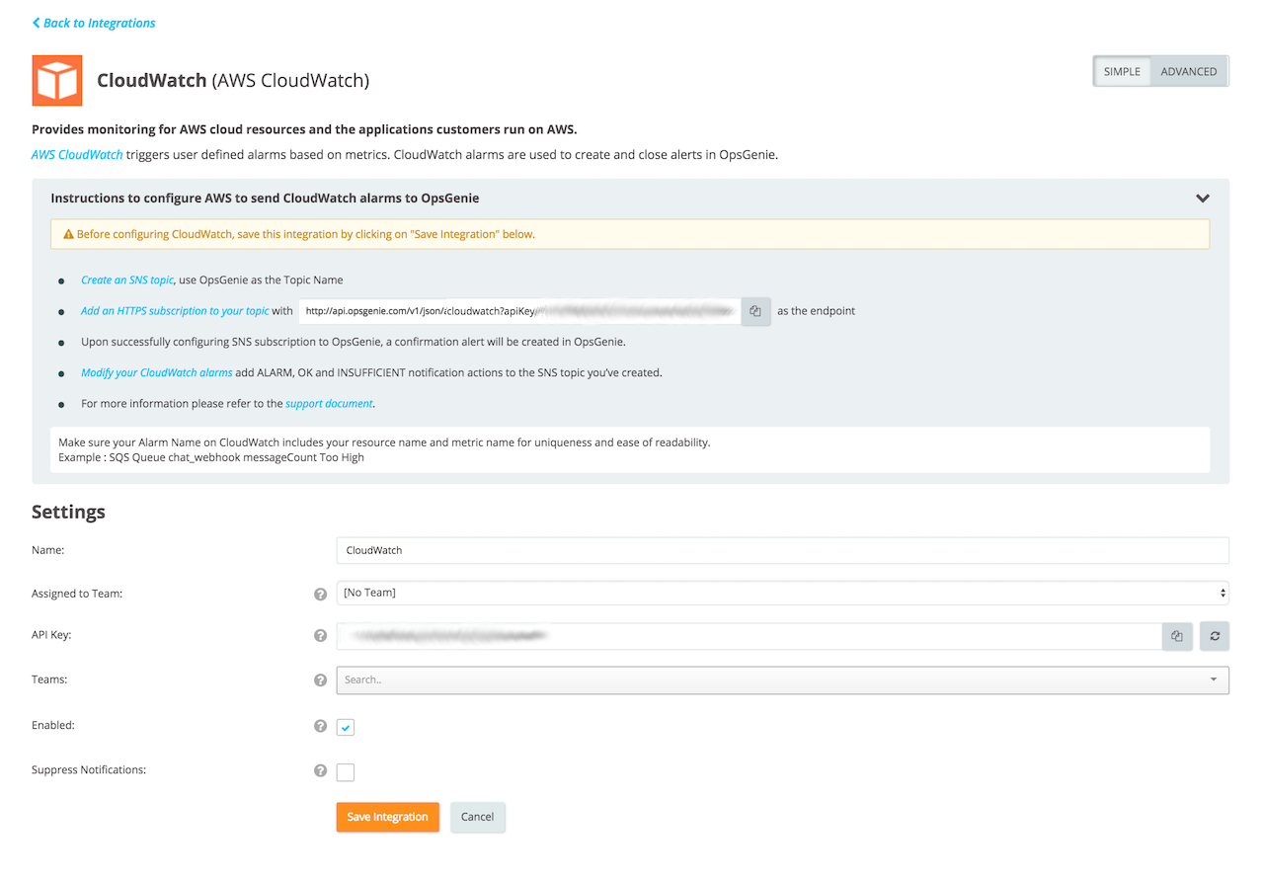
Task: Copy the API Key value
Action: click(1177, 637)
